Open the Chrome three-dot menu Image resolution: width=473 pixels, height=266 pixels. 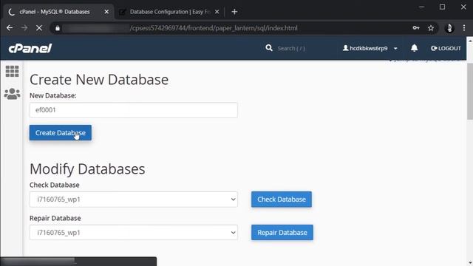(x=464, y=28)
